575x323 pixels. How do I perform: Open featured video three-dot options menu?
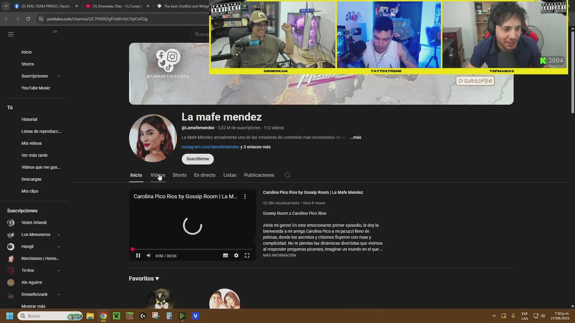pos(245,196)
